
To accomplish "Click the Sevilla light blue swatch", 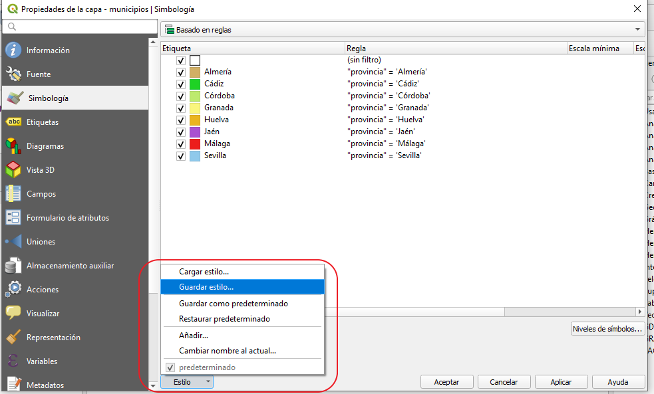I will click(195, 156).
